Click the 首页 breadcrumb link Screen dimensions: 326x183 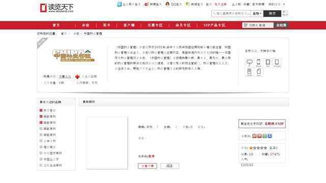64,34
